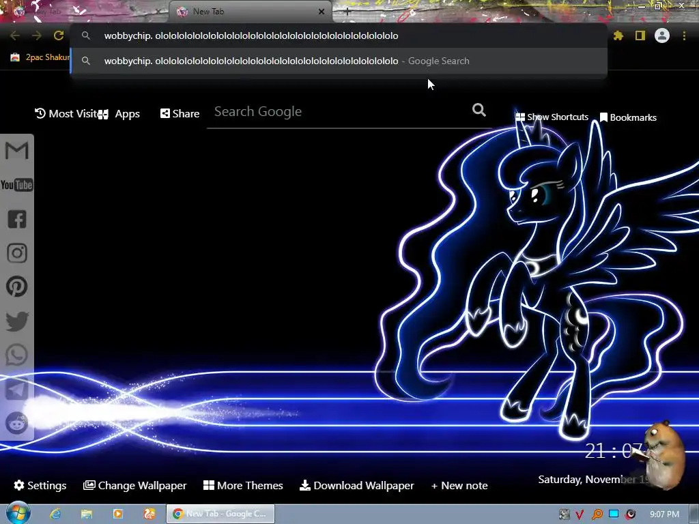
Task: Open Twitter from the sidebar
Action: coord(17,321)
